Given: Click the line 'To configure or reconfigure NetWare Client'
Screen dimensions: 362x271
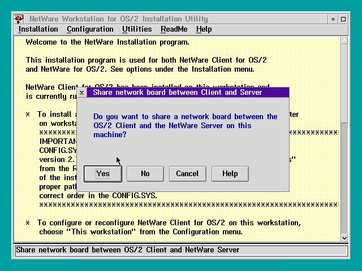Looking at the screenshot, I should click(169, 223).
